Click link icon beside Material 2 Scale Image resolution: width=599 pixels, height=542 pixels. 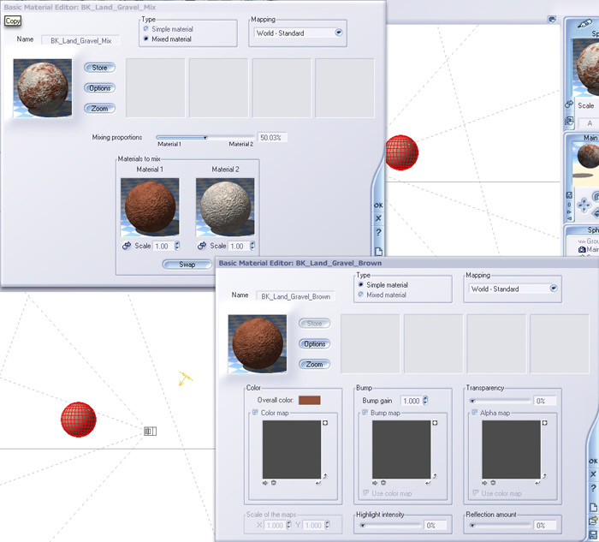coord(202,246)
